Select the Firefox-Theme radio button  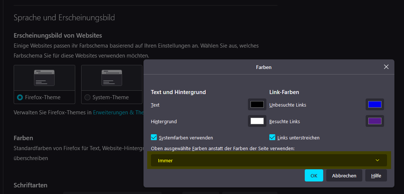point(20,97)
